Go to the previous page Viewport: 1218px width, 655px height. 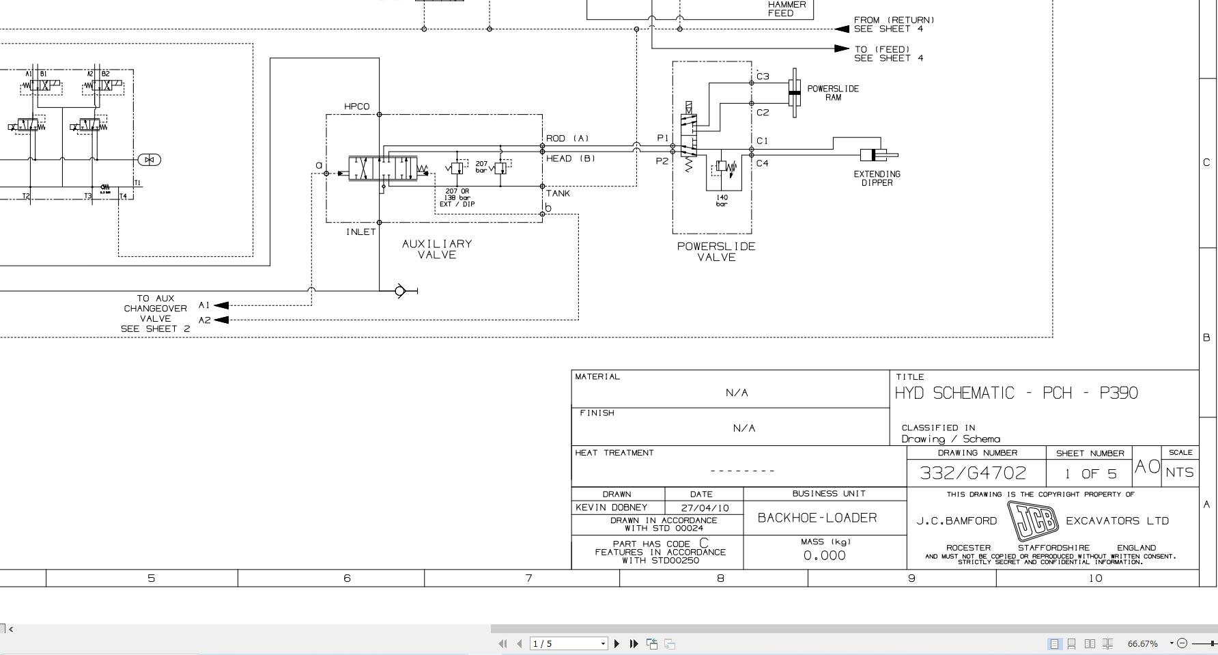click(x=520, y=643)
